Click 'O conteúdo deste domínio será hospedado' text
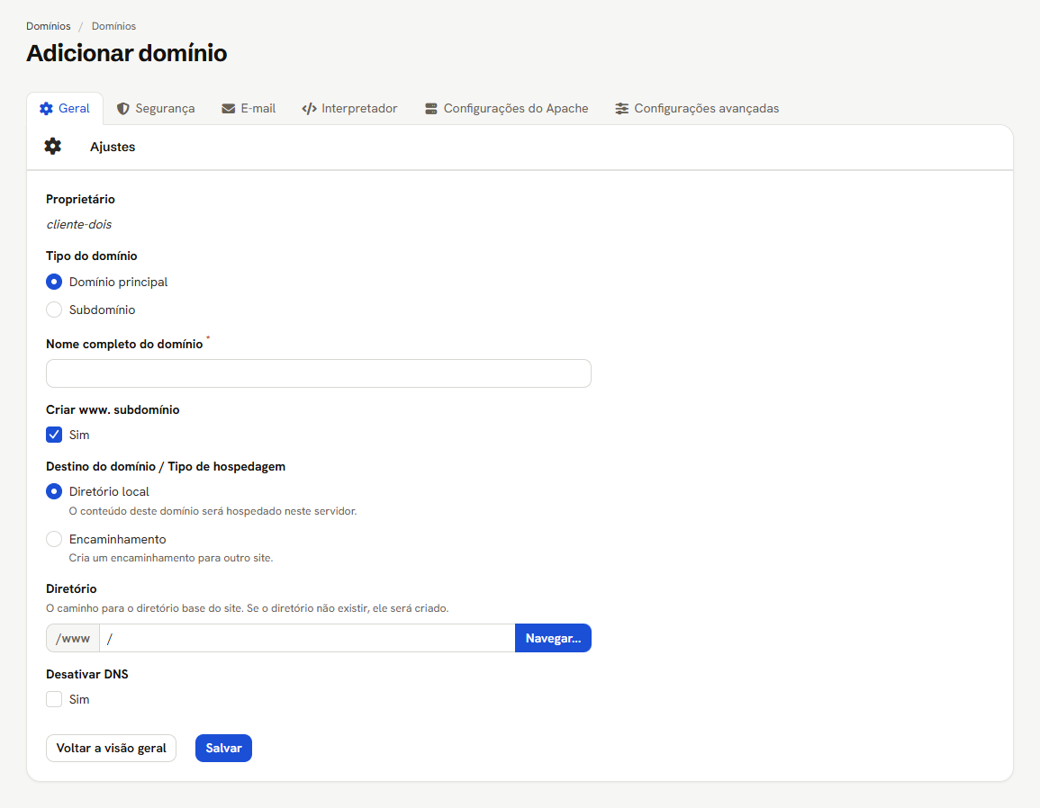 213,511
